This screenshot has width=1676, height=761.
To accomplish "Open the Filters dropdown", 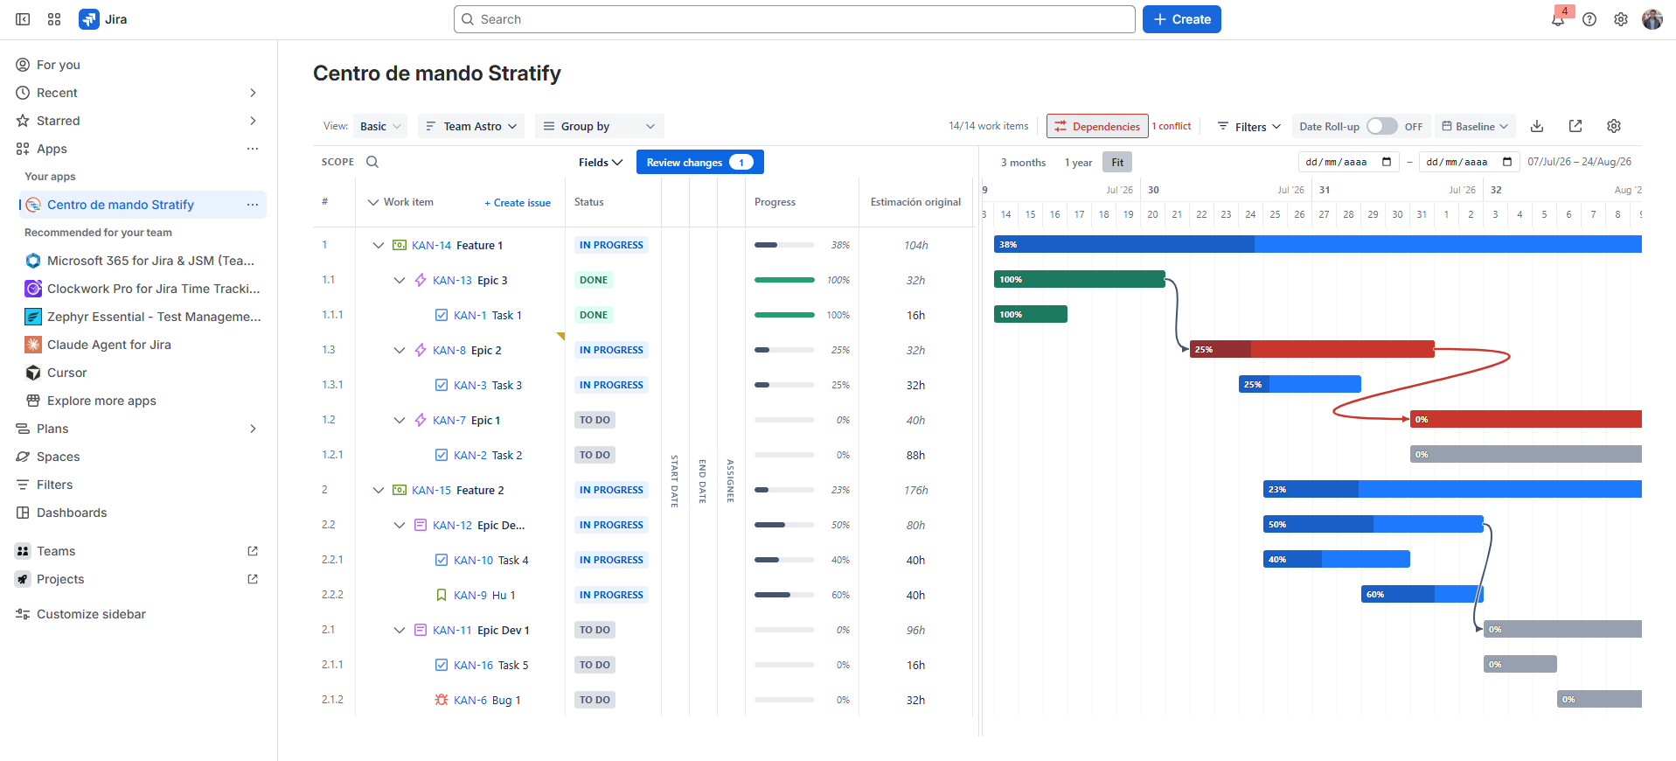I will (x=1249, y=126).
